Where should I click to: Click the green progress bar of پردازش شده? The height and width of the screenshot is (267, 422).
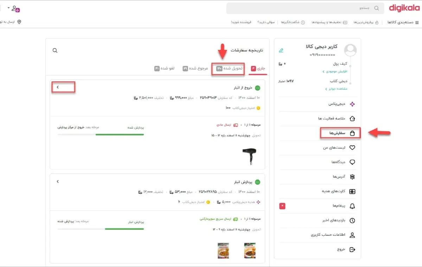point(120,134)
